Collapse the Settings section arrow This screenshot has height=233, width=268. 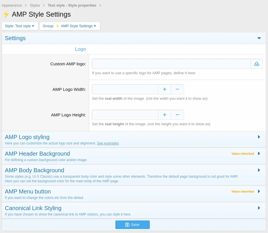(259, 38)
